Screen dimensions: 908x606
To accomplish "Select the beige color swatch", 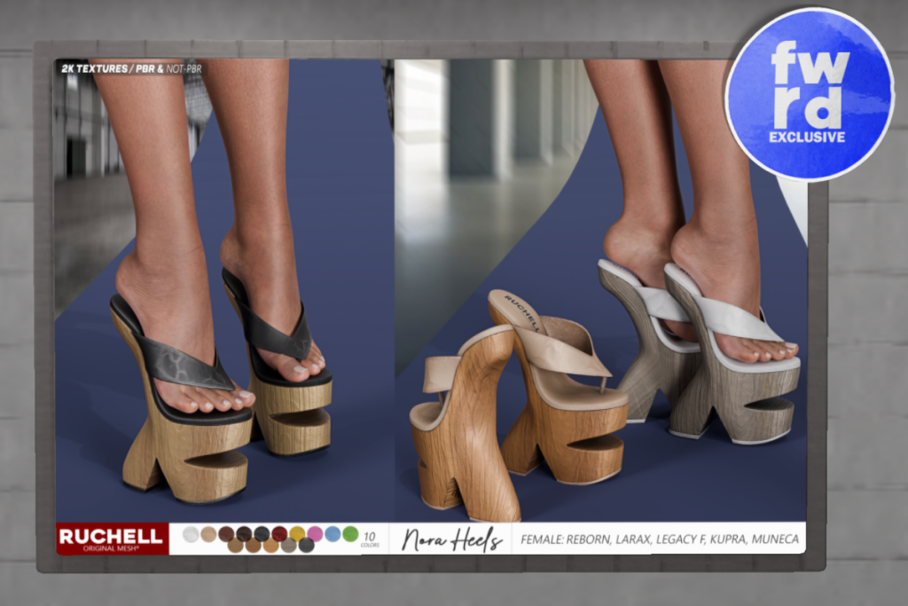I will (208, 534).
